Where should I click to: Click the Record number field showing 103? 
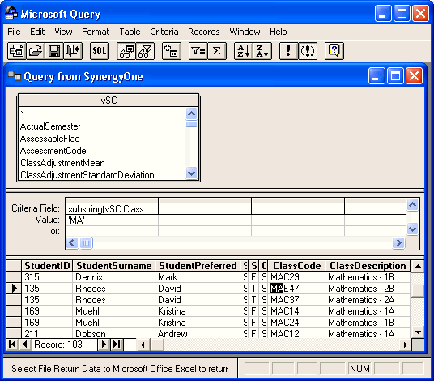pyautogui.click(x=81, y=345)
